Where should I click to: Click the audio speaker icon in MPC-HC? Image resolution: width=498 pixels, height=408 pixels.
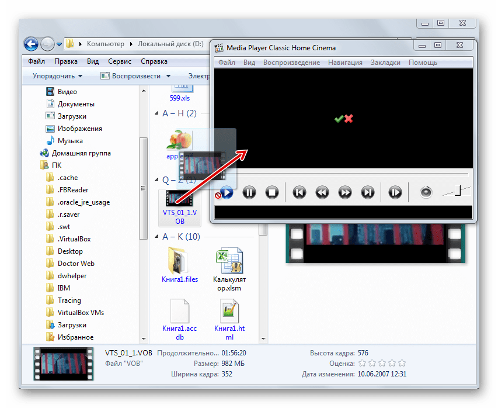pyautogui.click(x=426, y=192)
